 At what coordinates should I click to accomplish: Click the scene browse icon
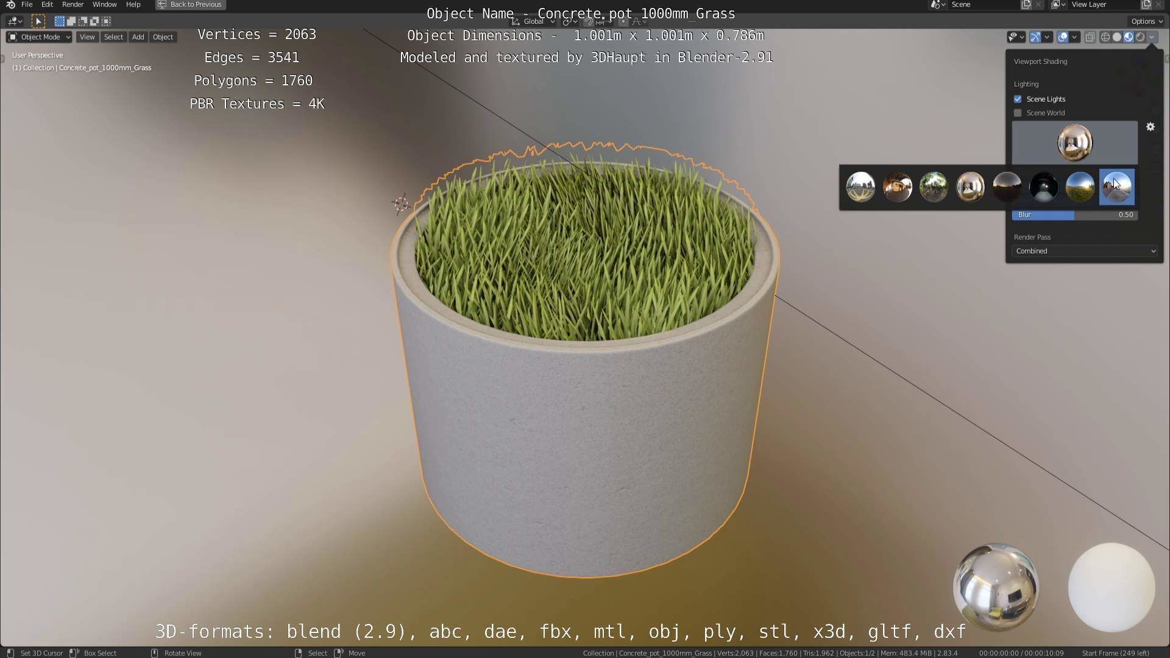(938, 4)
